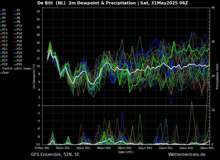The image size is (220, 160).
Task: Click the P26 legend entry
Action: (x=18, y=57)
